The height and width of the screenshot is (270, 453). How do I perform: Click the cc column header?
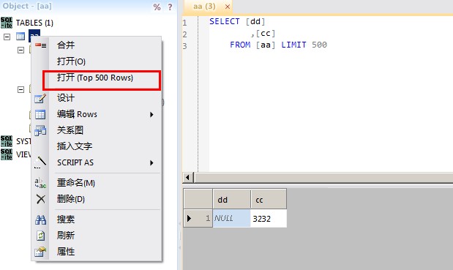(269, 199)
